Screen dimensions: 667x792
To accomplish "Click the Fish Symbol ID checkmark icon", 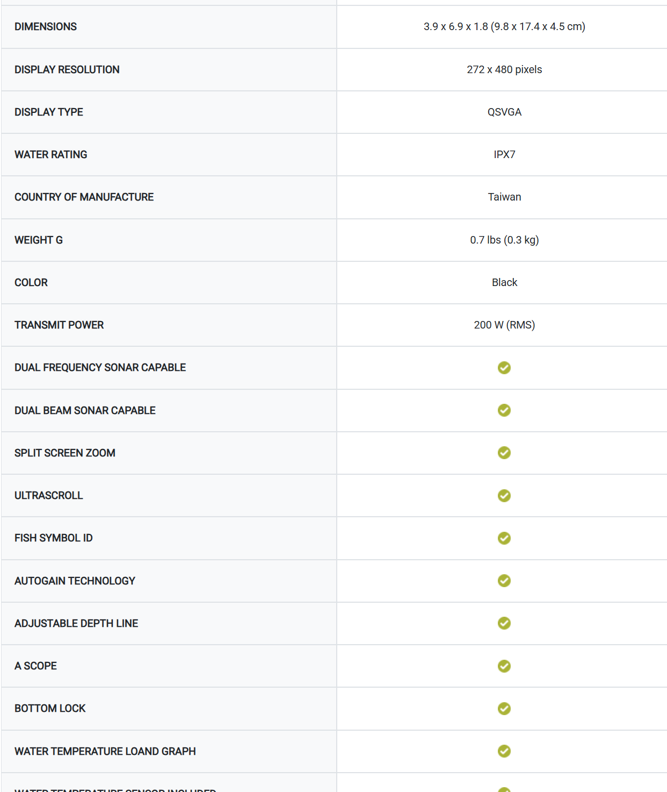I will click(504, 538).
